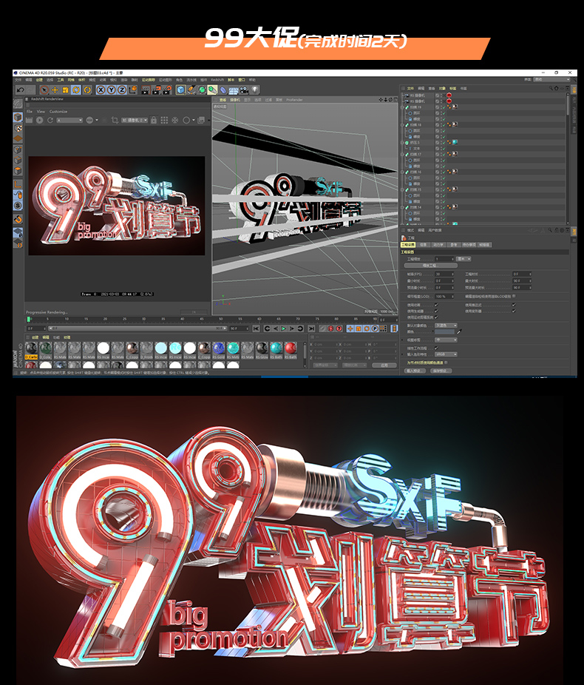Jump to the animation start
The width and height of the screenshot is (584, 685).
(256, 328)
